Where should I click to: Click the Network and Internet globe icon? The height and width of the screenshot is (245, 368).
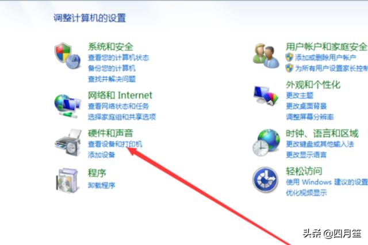(x=68, y=106)
